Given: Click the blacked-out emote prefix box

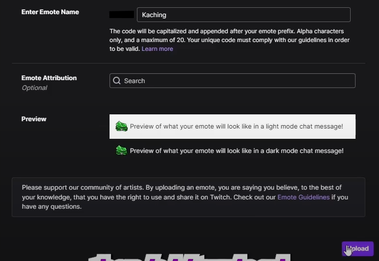Looking at the screenshot, I should point(122,15).
